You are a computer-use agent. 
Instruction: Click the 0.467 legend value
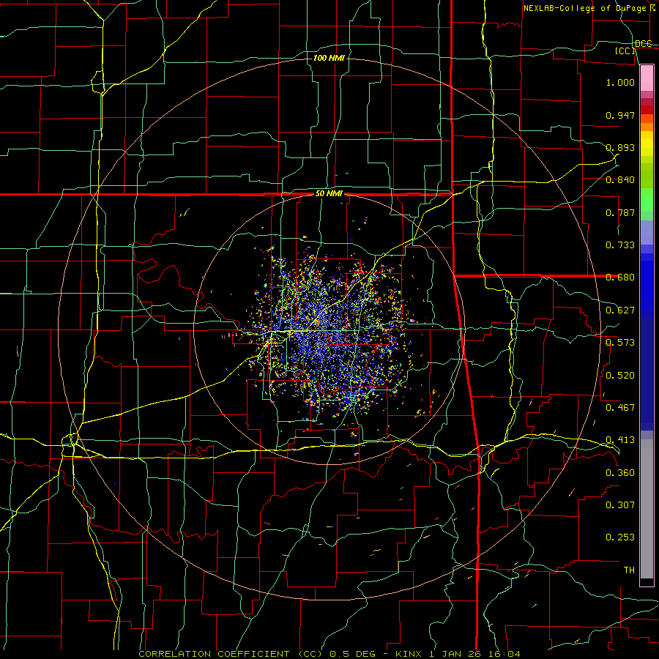tap(620, 408)
